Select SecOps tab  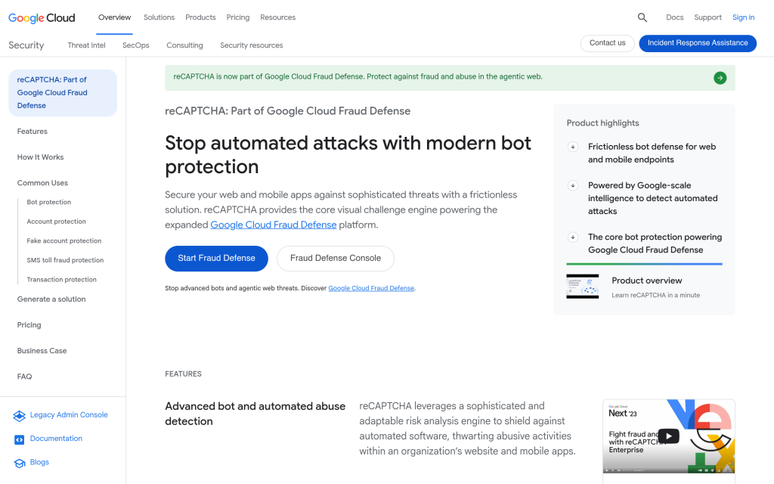[x=136, y=45]
